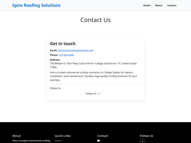Click footer Follow Us heading

(146, 136)
